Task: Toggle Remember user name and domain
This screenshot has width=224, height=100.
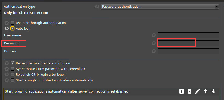Action: click(x=12, y=63)
